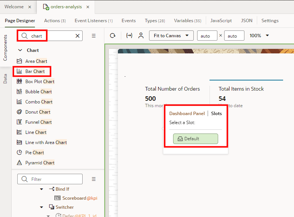Screen dimensions: 294x217
Task: Click the canvas width auto field
Action: pyautogui.click(x=207, y=35)
